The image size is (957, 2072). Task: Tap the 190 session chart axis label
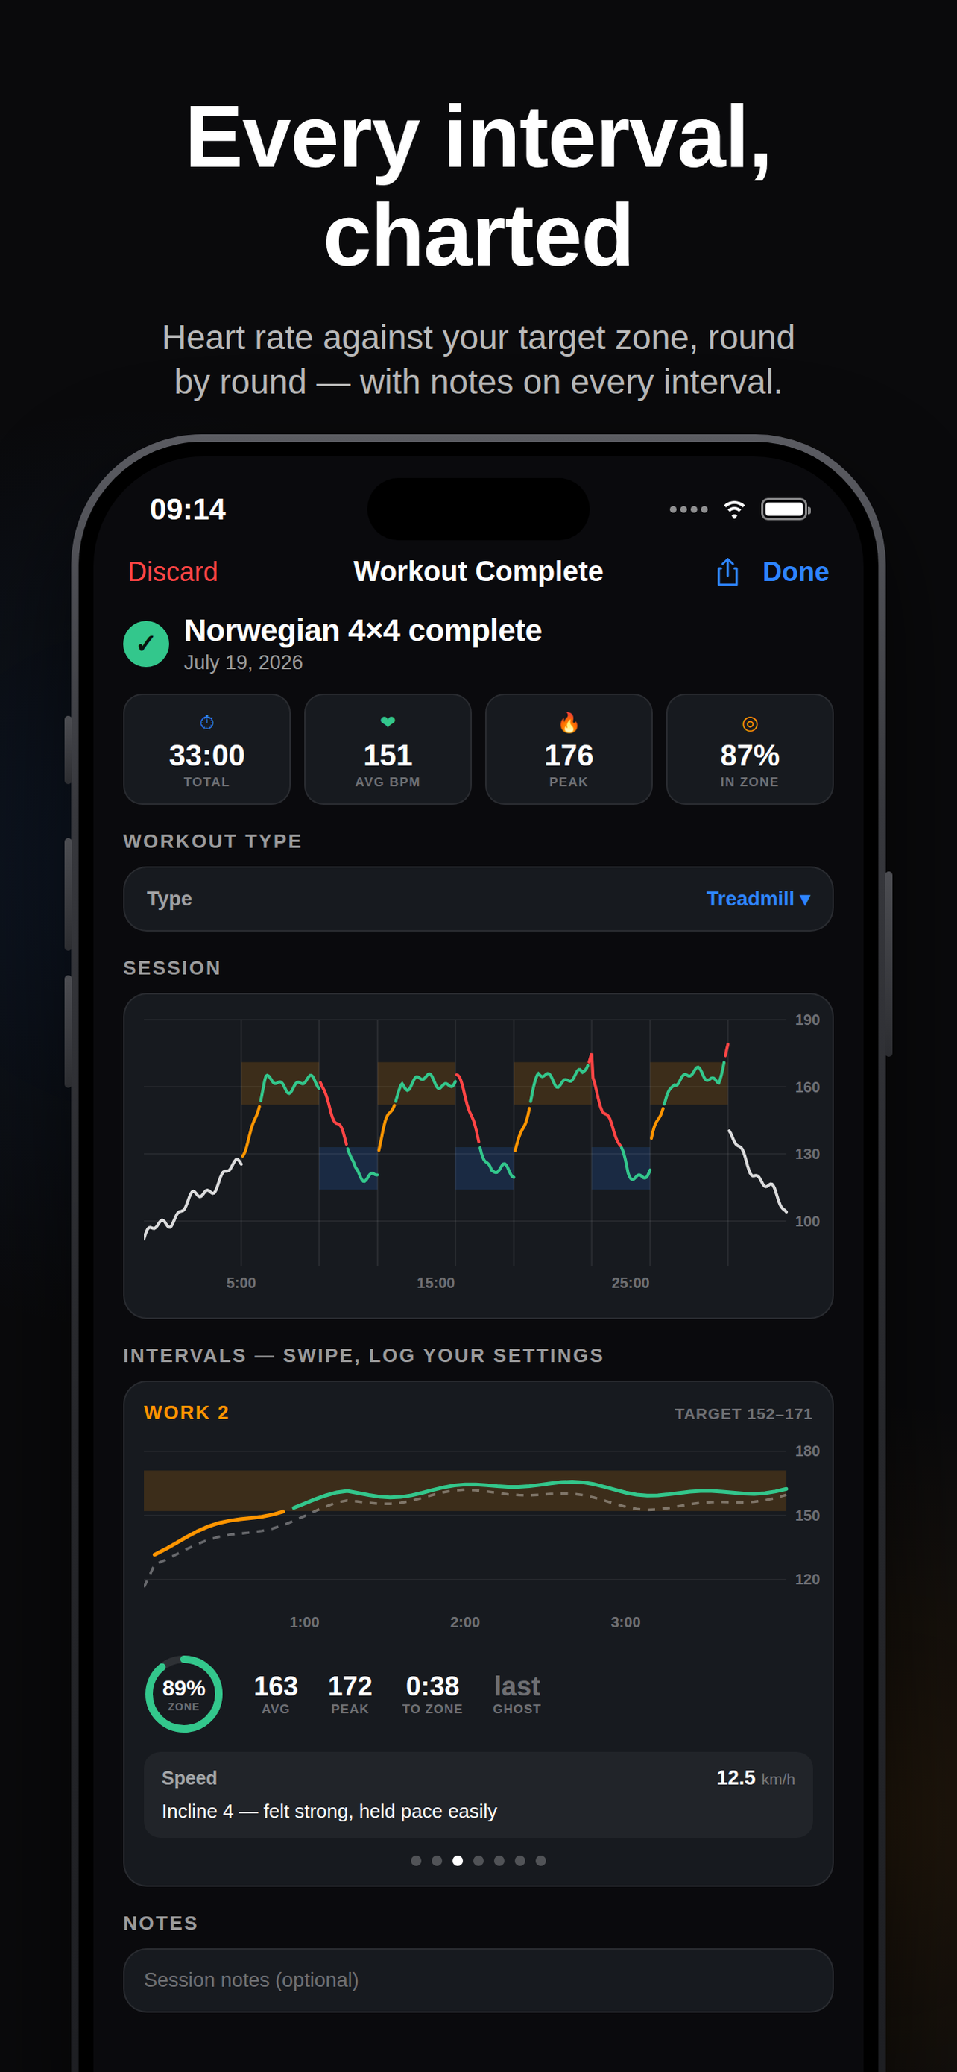coord(806,1019)
